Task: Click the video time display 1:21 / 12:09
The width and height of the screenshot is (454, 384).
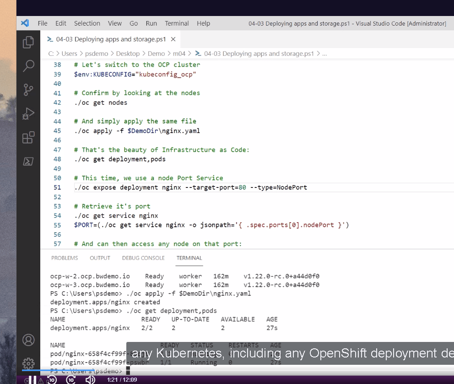Action: (122, 380)
